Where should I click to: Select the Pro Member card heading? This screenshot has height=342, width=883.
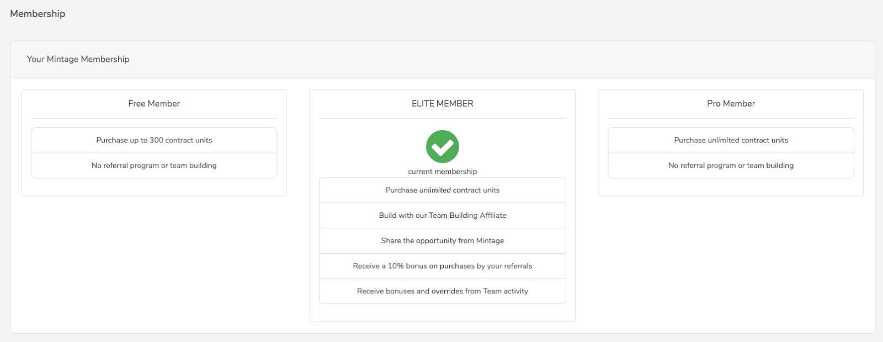[731, 104]
